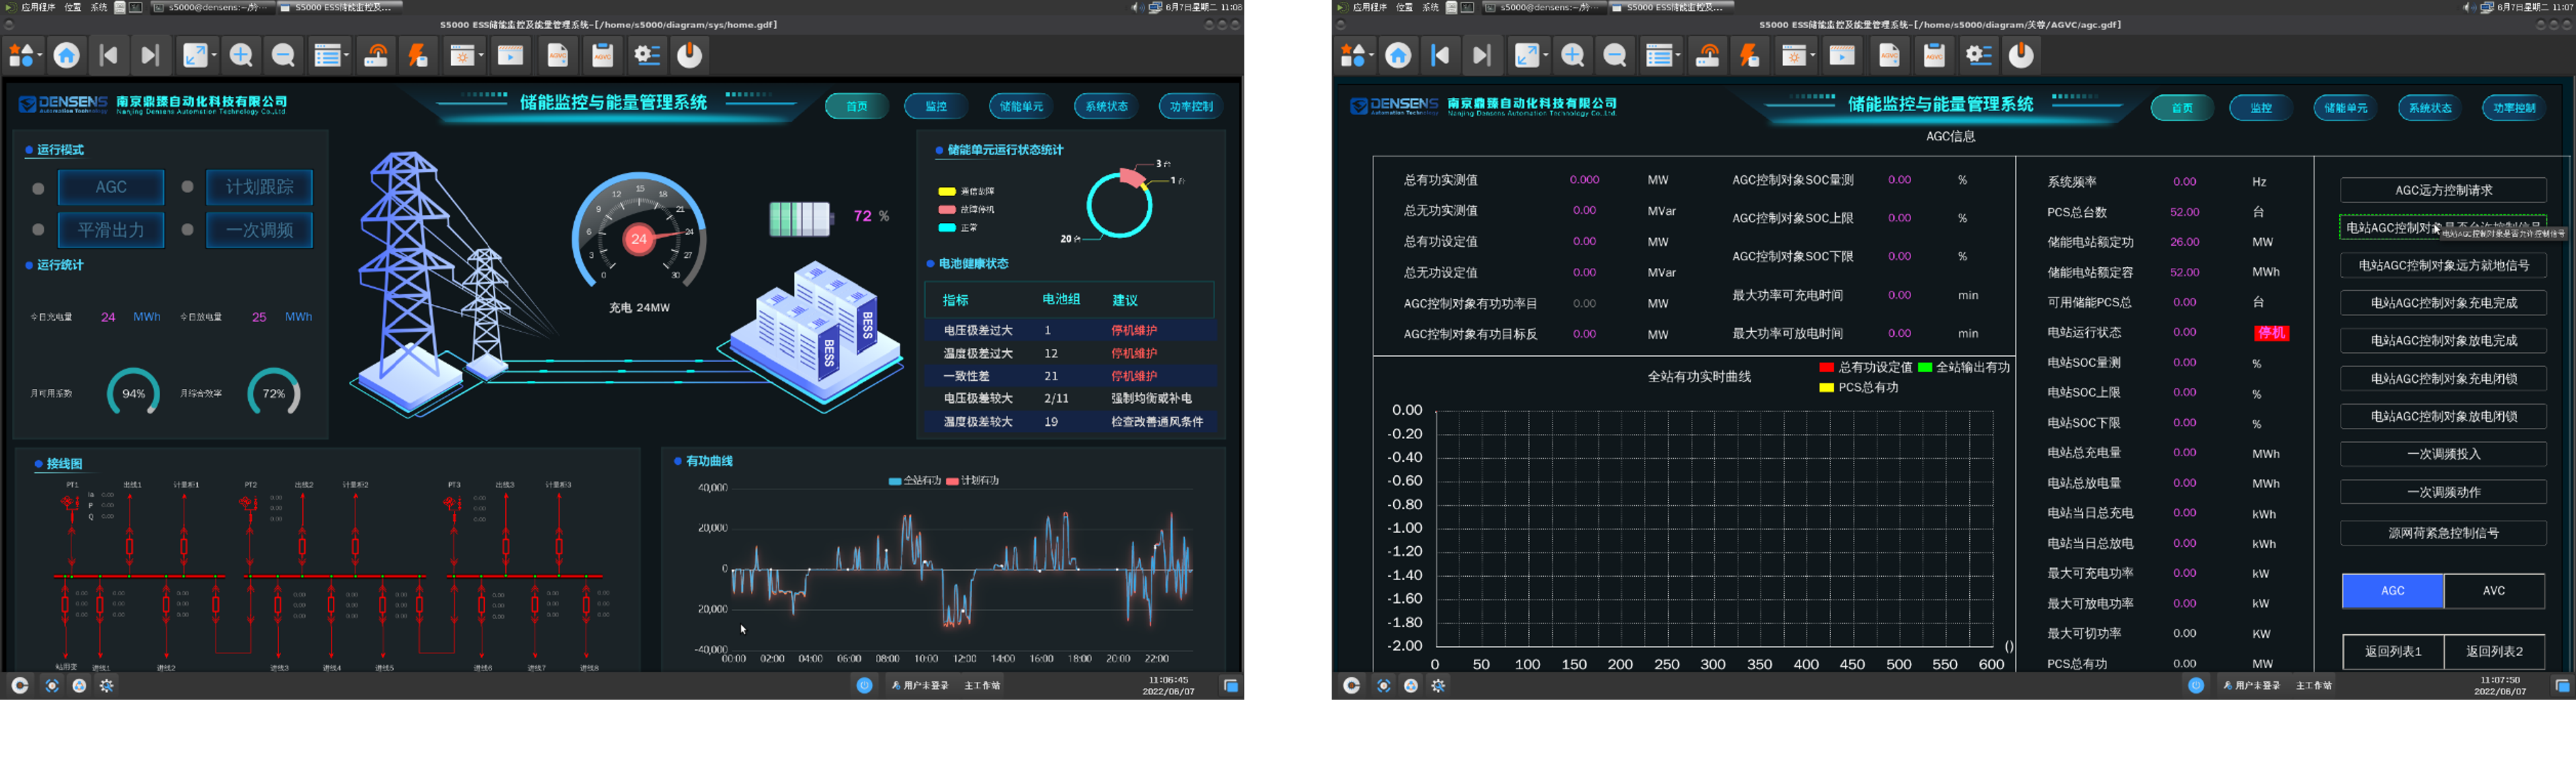Zoom in using home.gdf toolbar magnifier
This screenshot has width=2576, height=781.
tap(241, 55)
